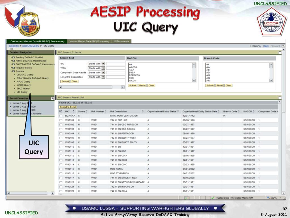Click the UIC search text field
The width and height of the screenshot is (290, 218).
tap(116, 64)
